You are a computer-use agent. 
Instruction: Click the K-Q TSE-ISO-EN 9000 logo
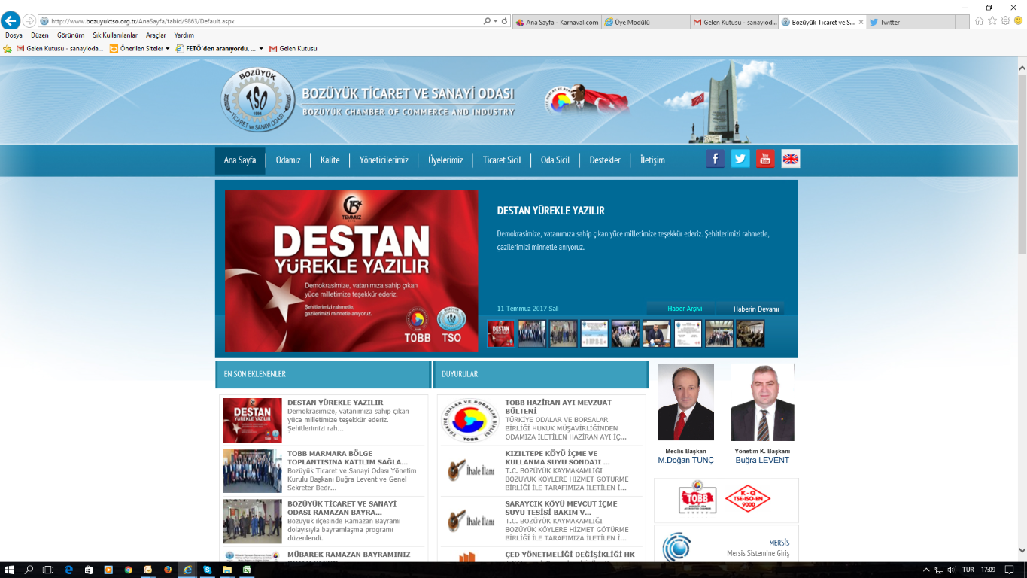coord(747,500)
